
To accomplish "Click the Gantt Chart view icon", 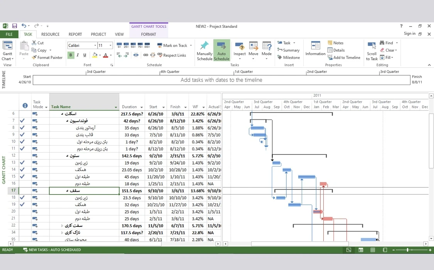I will pyautogui.click(x=7, y=46).
